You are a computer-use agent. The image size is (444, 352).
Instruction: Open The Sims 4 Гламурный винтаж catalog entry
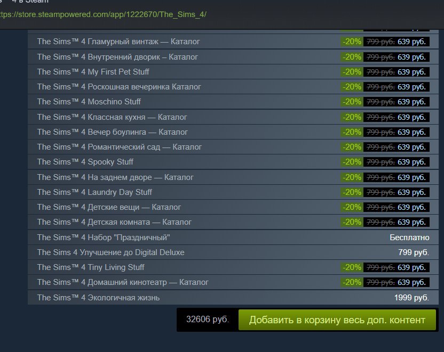233,42
